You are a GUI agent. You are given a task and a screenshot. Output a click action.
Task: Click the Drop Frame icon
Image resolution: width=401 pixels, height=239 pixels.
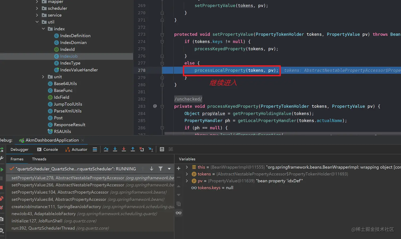coord(142,149)
